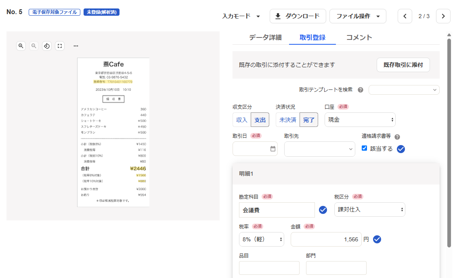Switch to the 取引登録 tab

[x=312, y=37]
